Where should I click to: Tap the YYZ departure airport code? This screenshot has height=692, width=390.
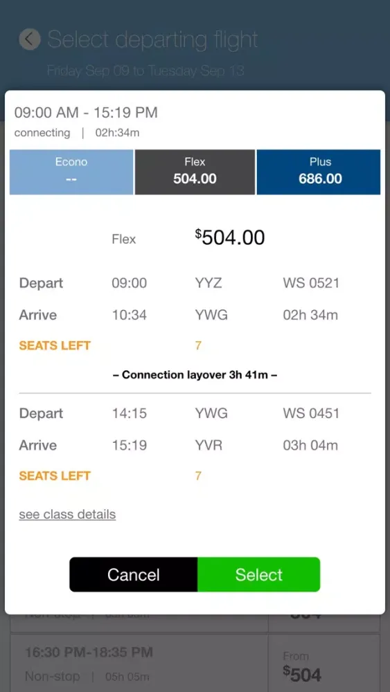[209, 283]
